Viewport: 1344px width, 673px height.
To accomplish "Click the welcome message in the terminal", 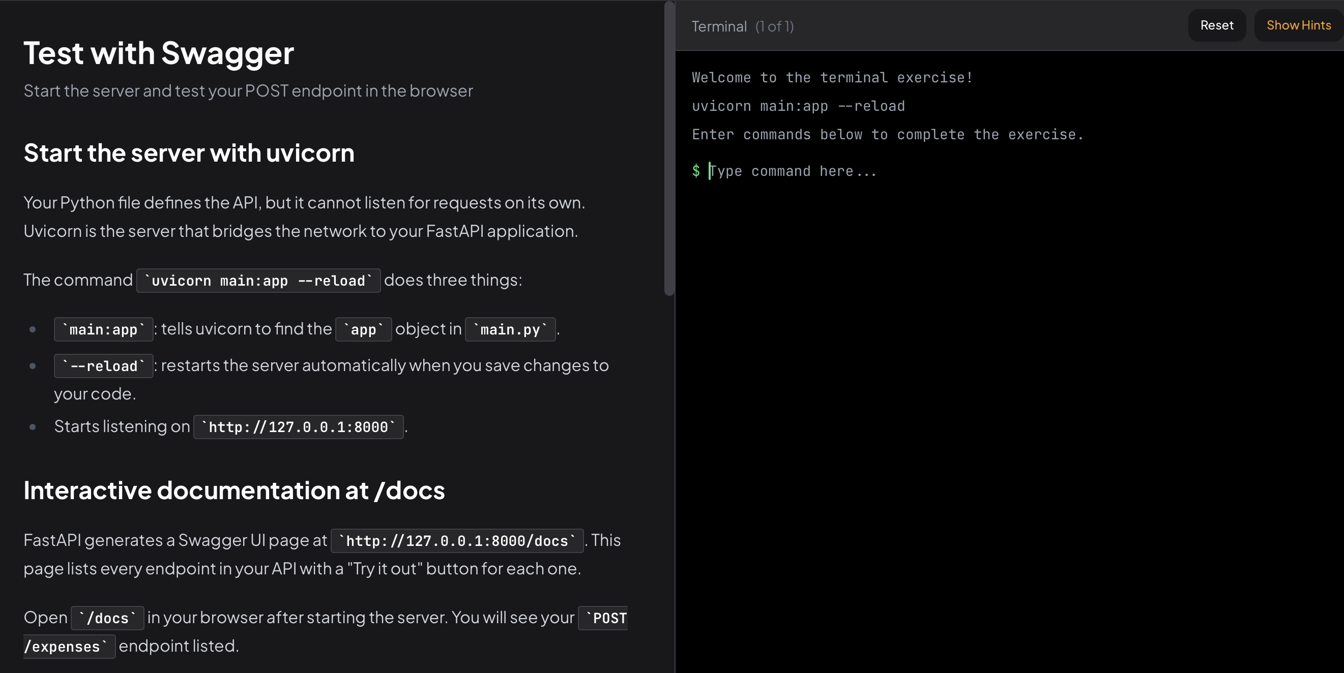I will (x=832, y=77).
